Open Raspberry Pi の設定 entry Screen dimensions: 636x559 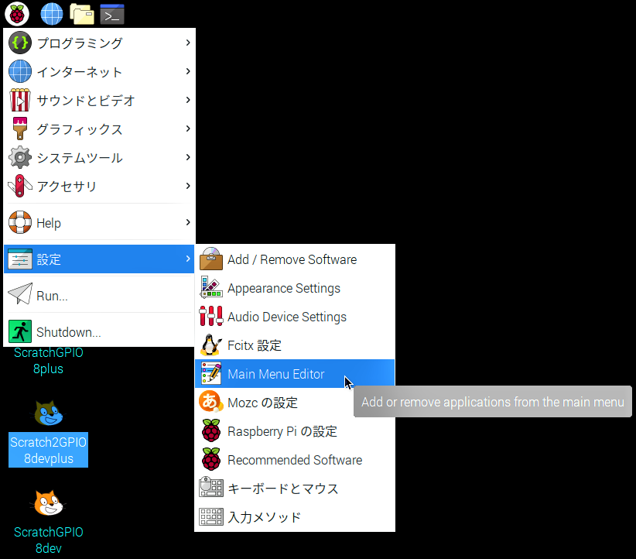[x=295, y=430]
